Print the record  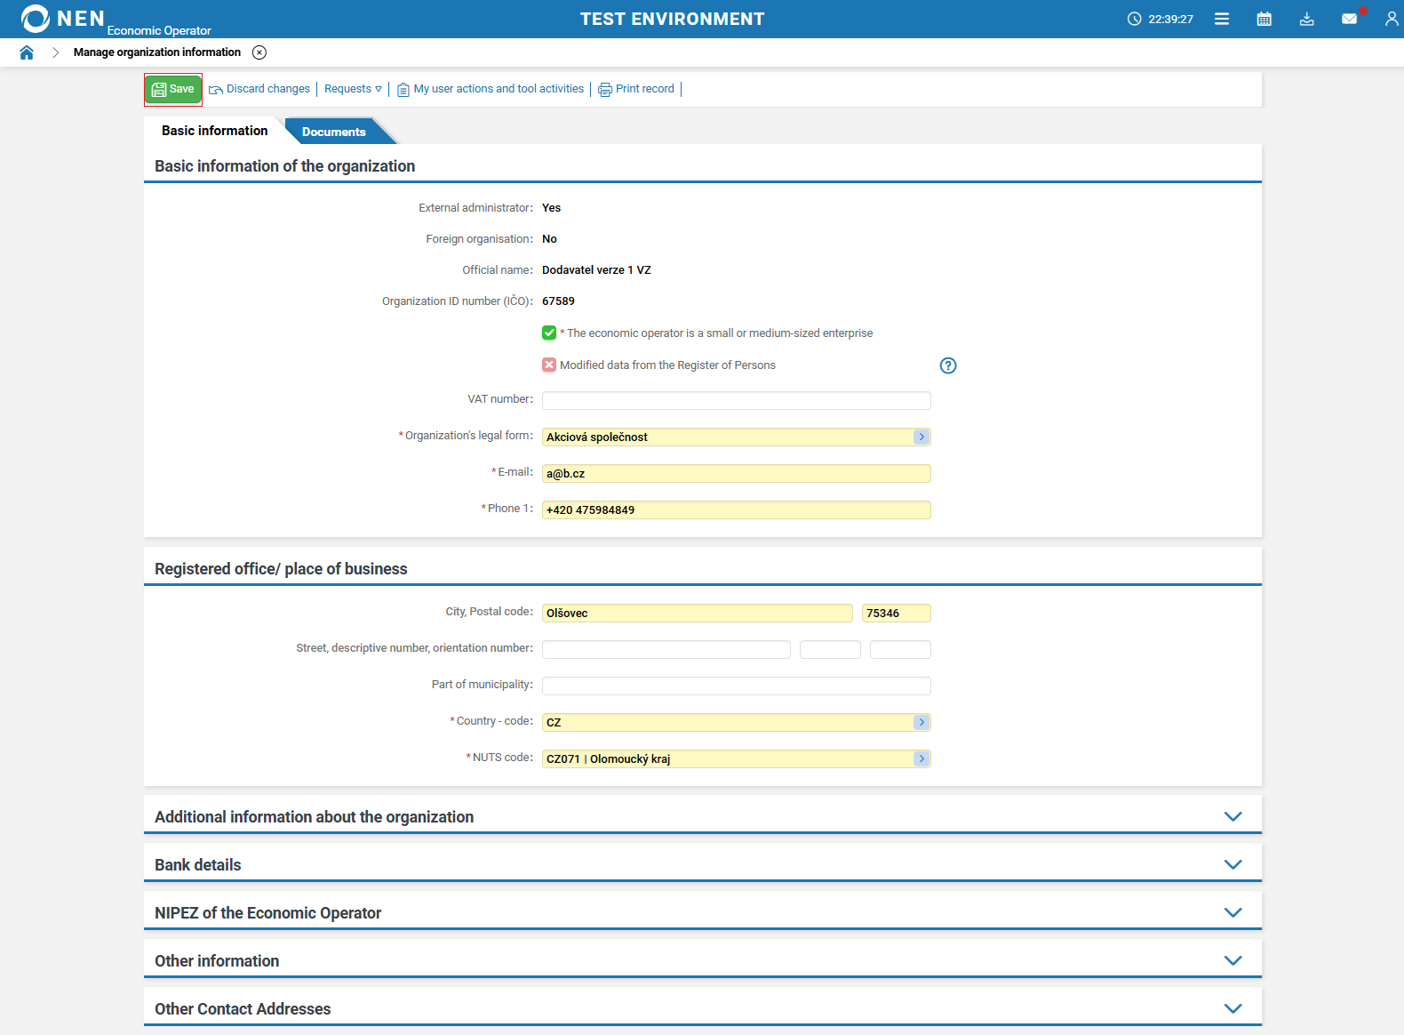(636, 89)
